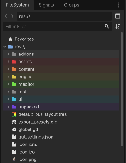Click the global.gd script gear icon
126x163 pixels.
pyautogui.click(x=14, y=129)
